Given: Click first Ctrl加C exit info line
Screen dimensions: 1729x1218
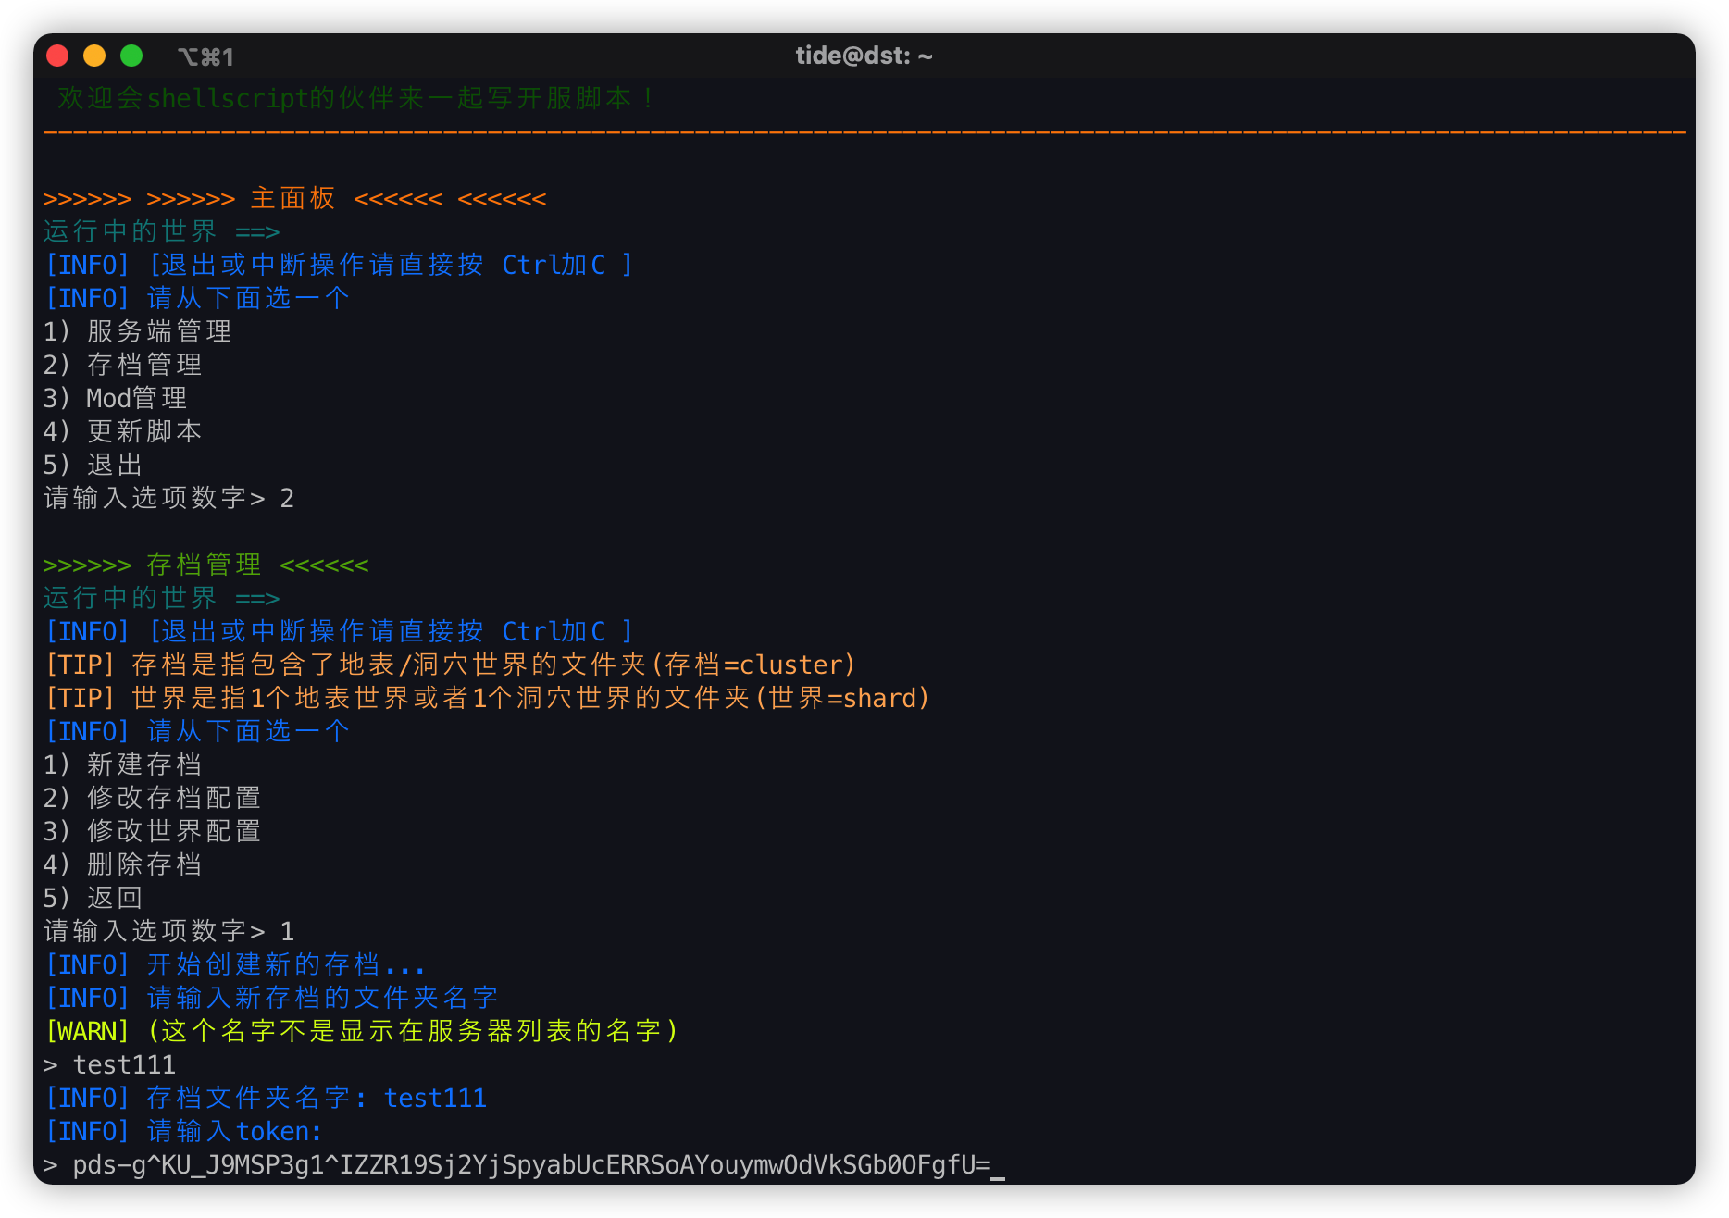Looking at the screenshot, I should (339, 265).
